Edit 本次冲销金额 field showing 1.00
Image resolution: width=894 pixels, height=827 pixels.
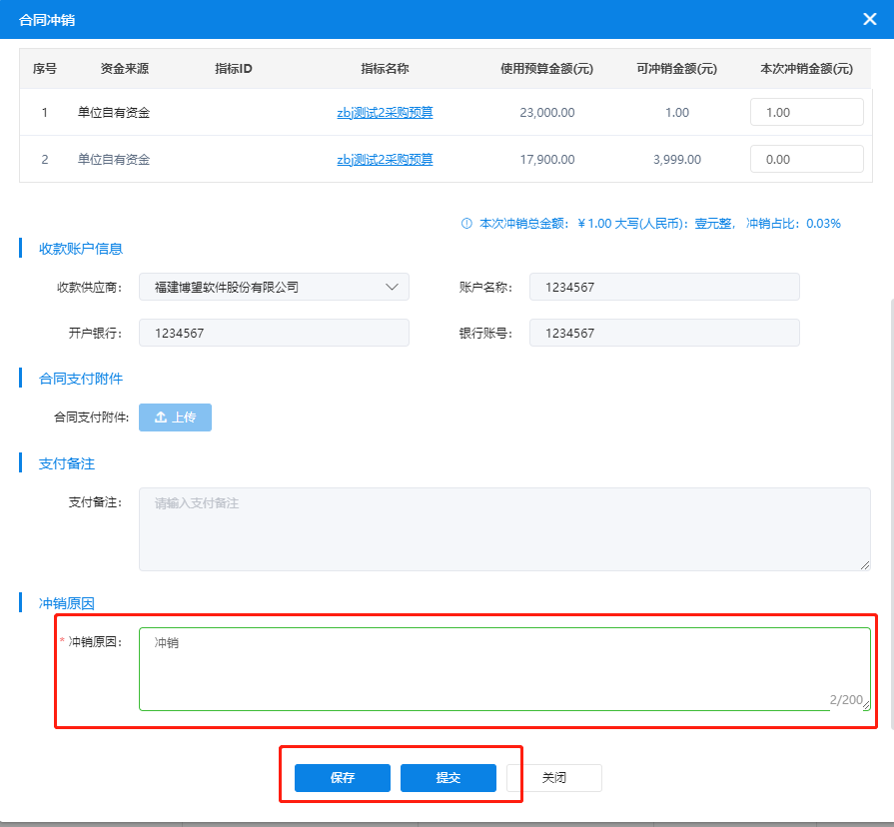(807, 112)
